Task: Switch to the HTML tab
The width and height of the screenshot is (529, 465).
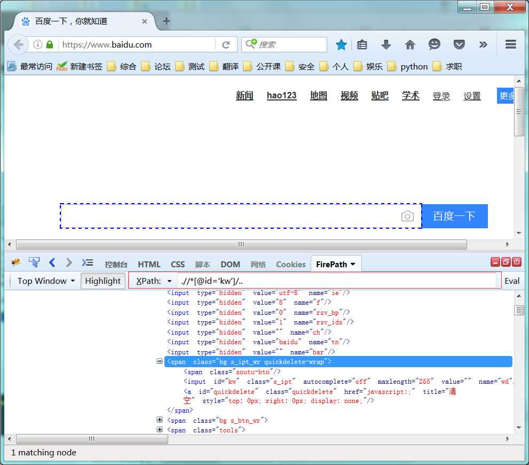Action: (x=149, y=265)
